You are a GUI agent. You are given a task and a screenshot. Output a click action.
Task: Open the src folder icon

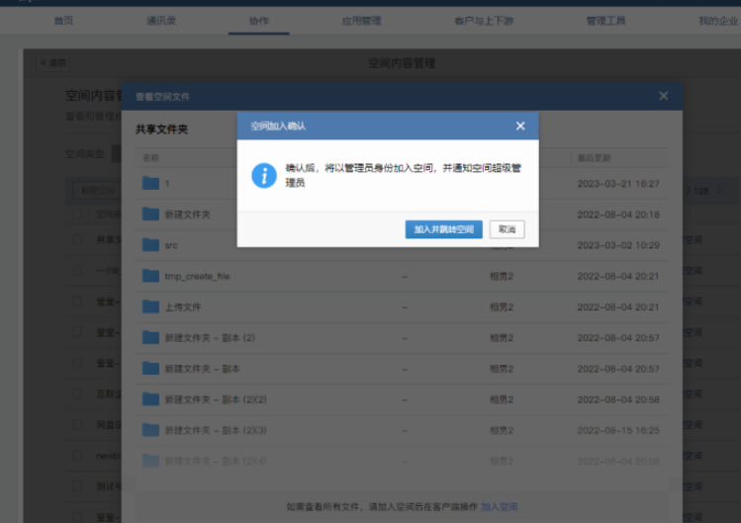tap(150, 244)
